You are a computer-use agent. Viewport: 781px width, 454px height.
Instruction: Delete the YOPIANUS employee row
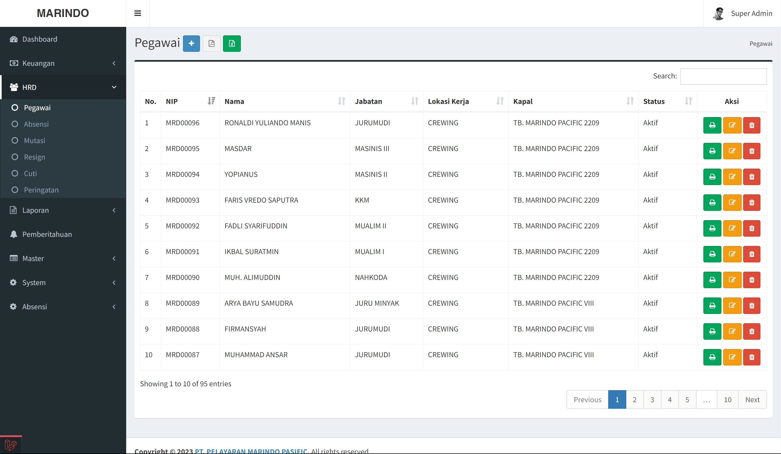click(751, 177)
